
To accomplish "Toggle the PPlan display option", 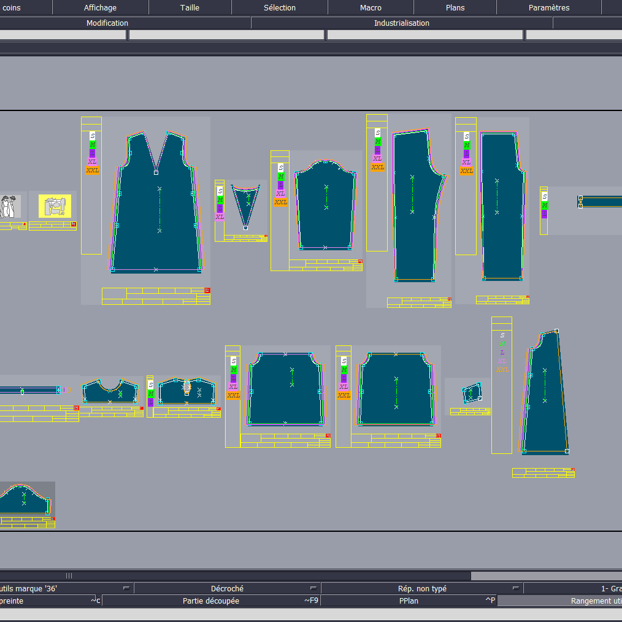I will click(409, 601).
